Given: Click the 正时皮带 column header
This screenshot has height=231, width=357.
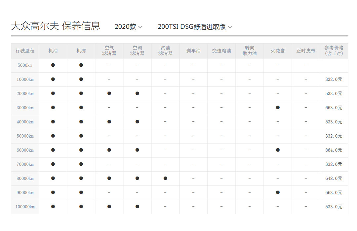Looking at the screenshot, I should [x=306, y=51].
